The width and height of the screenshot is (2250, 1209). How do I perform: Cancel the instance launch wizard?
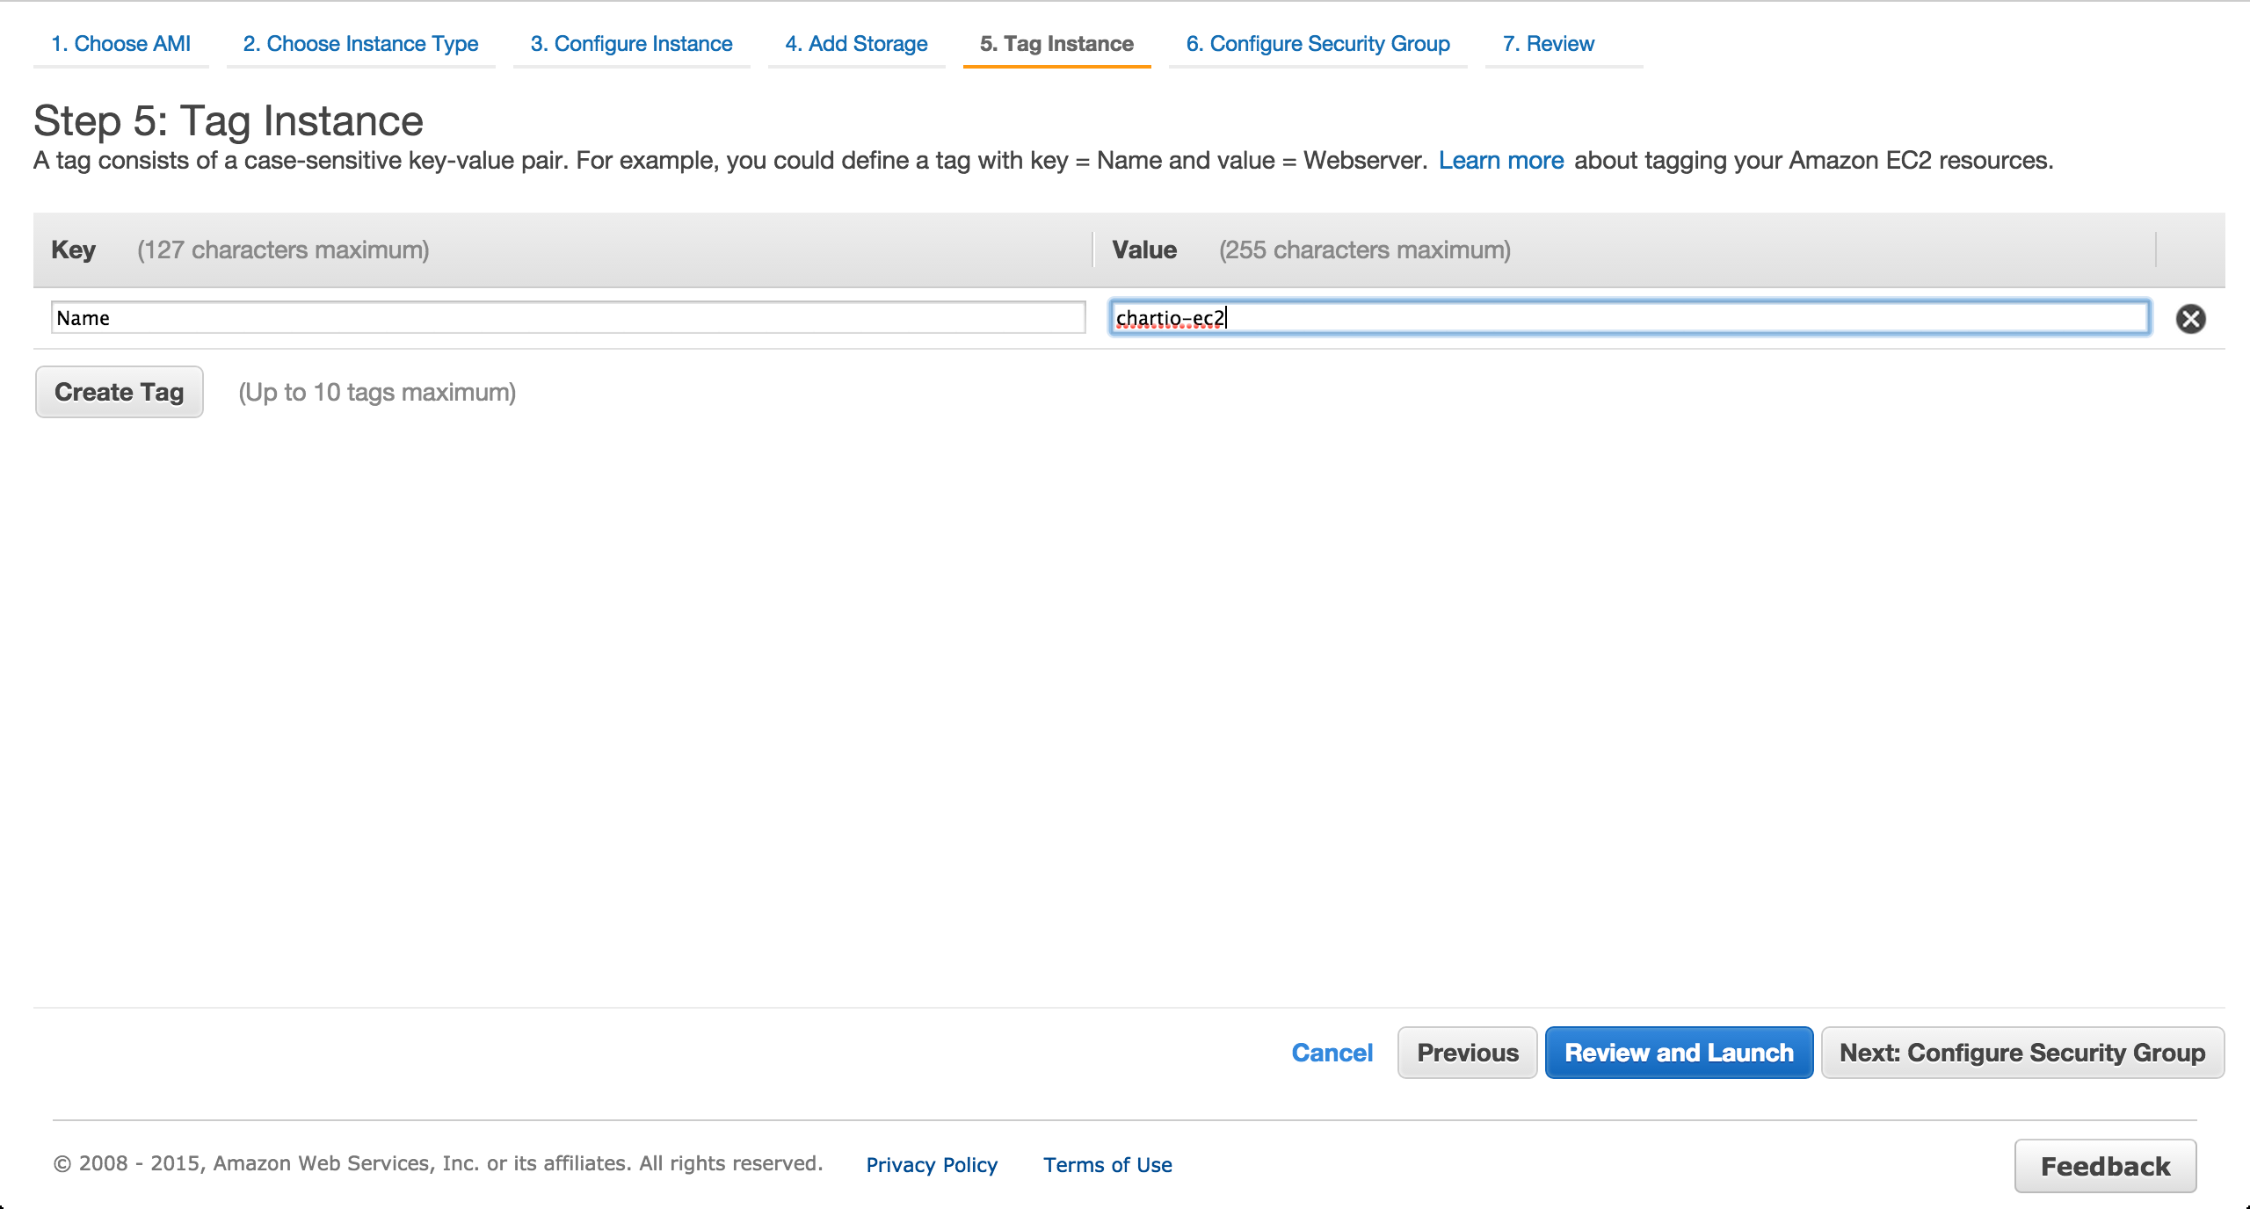[1332, 1053]
